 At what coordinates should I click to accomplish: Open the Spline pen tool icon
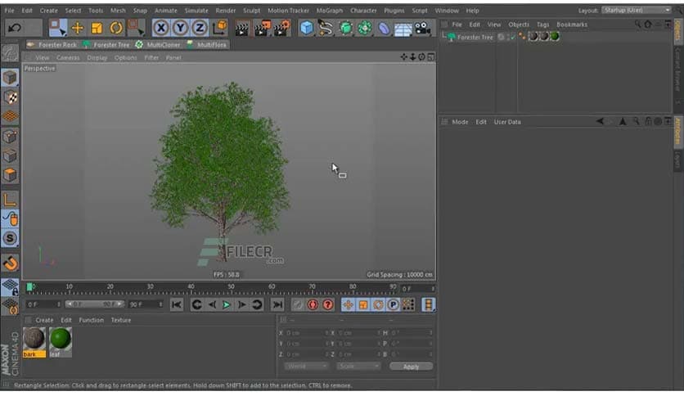[326, 29]
